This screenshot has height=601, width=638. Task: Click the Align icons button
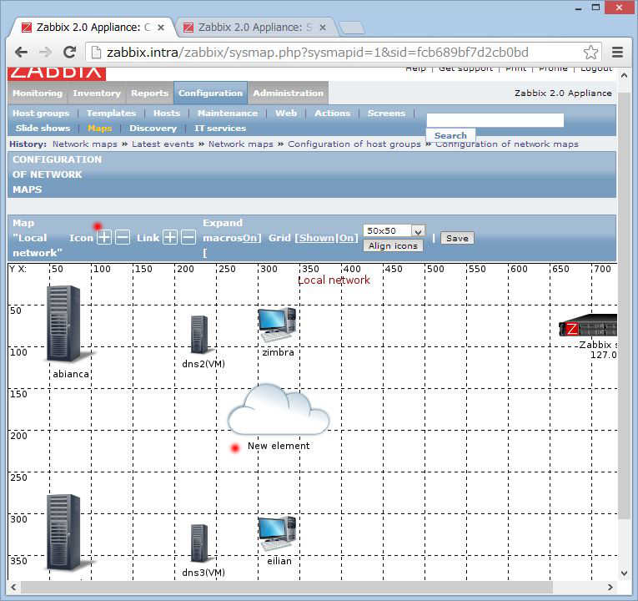pyautogui.click(x=393, y=246)
